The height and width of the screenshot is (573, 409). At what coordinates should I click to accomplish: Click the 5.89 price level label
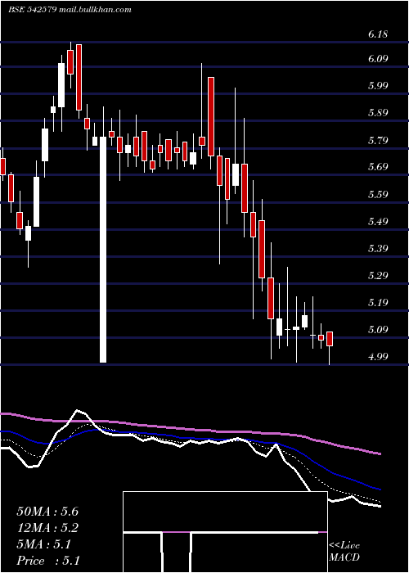[378, 113]
